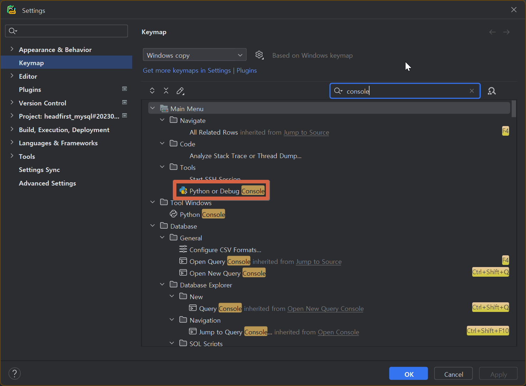
Task: Select Analyze Stack Trace or Thread Dump row
Action: (x=246, y=156)
